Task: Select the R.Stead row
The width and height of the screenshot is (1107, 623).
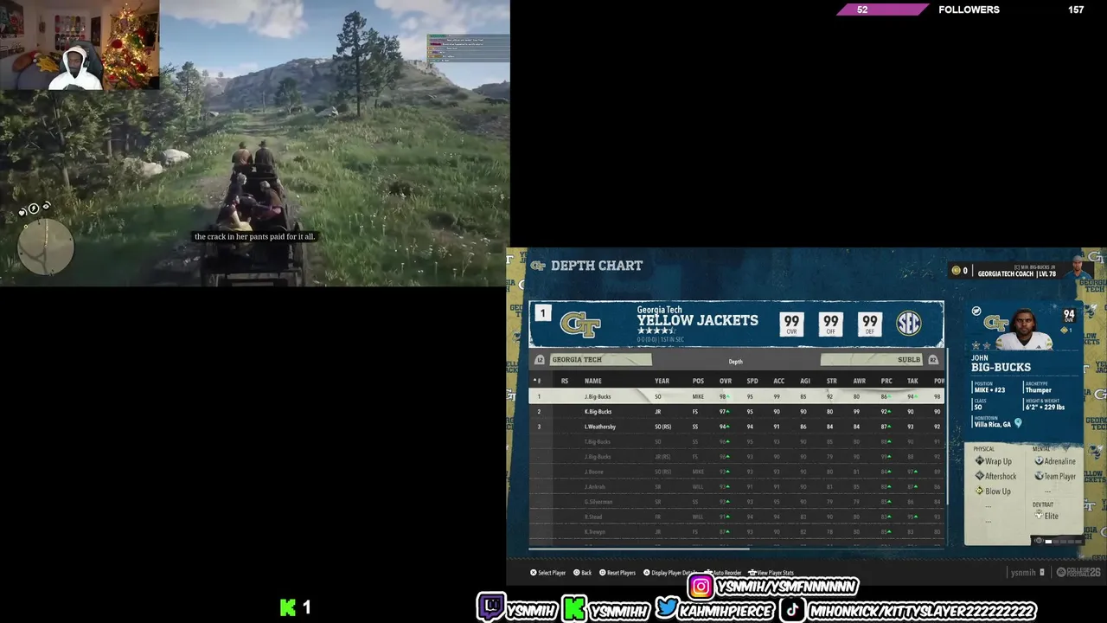Action: [x=736, y=517]
